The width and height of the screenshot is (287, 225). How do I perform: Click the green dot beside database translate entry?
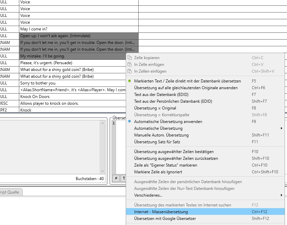[129, 81]
